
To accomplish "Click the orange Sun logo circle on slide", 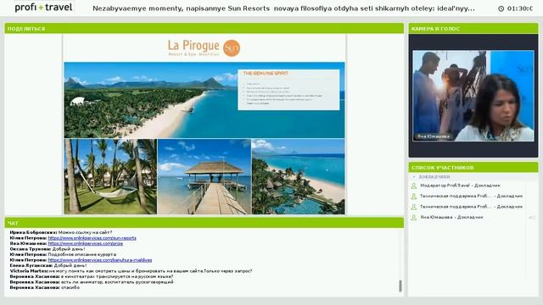I will tap(232, 48).
